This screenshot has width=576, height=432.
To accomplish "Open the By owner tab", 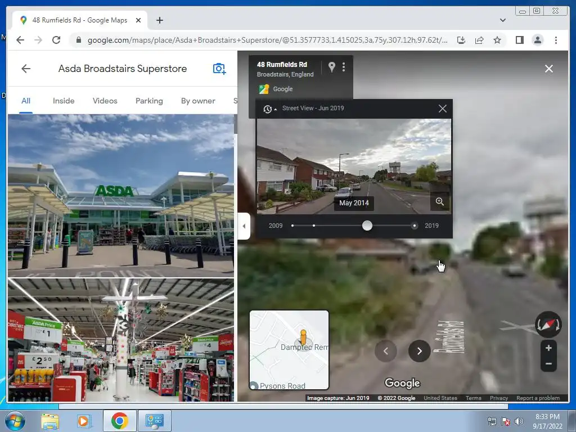I will pos(198,101).
